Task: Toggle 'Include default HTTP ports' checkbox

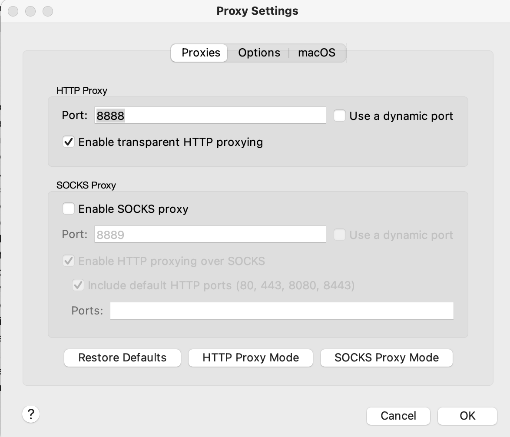Action: (78, 285)
